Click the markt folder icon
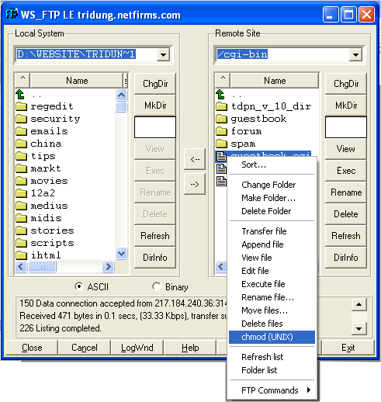Screen dimensions: 381x402 21,168
